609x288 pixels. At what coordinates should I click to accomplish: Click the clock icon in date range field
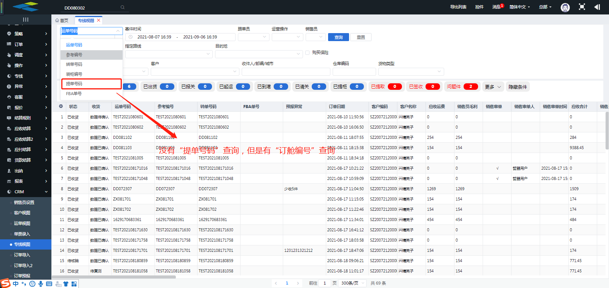click(131, 37)
